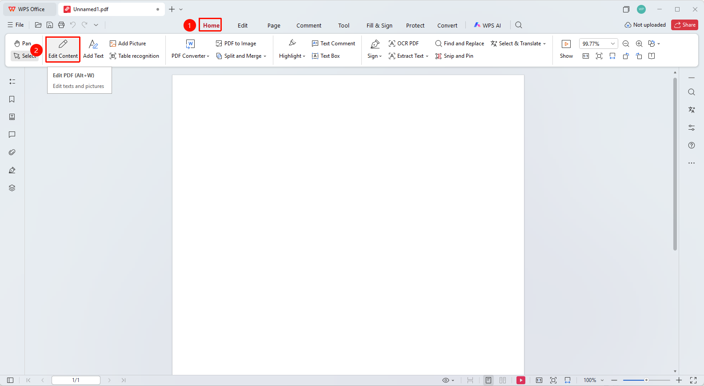Click the zoom in magnifier icon
Screen dimensions: 704x386
coord(639,44)
